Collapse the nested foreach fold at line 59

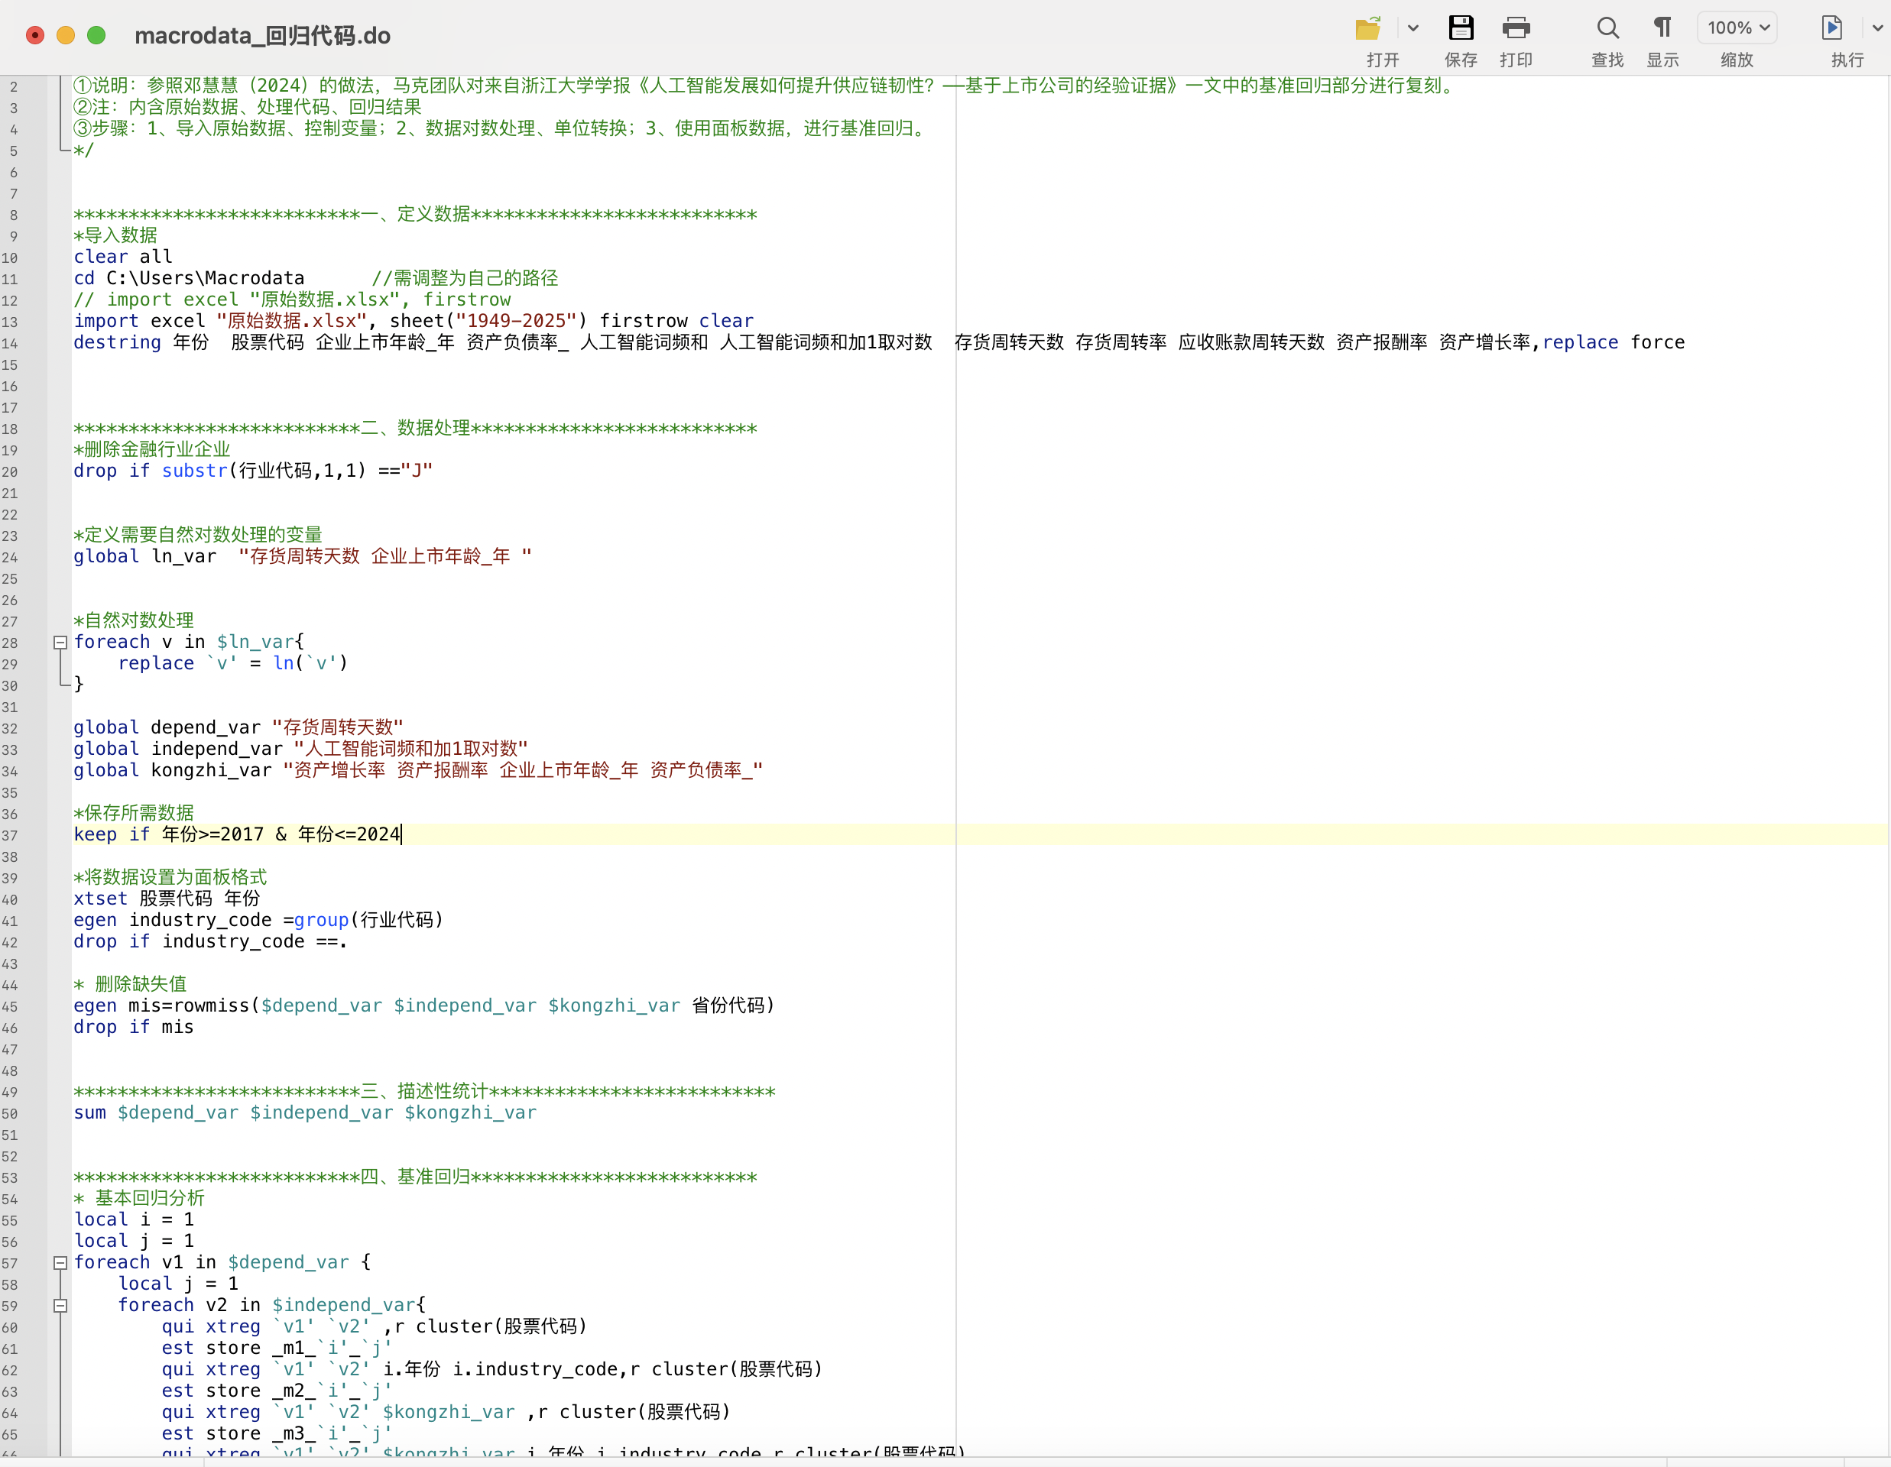(60, 1305)
